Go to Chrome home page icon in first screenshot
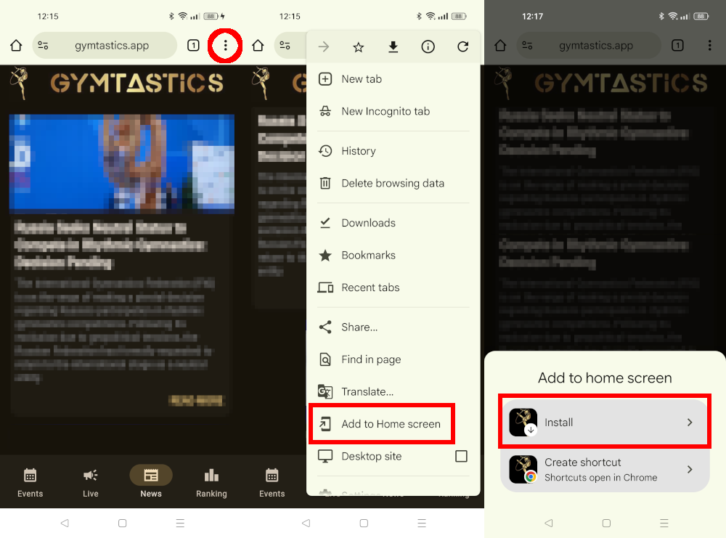The image size is (726, 538). [x=16, y=46]
